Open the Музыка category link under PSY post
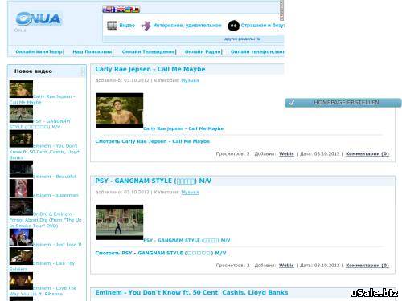This screenshot has height=301, width=402. click(190, 192)
